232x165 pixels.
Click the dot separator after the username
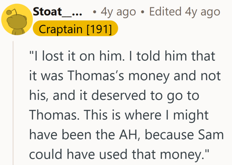95,12
